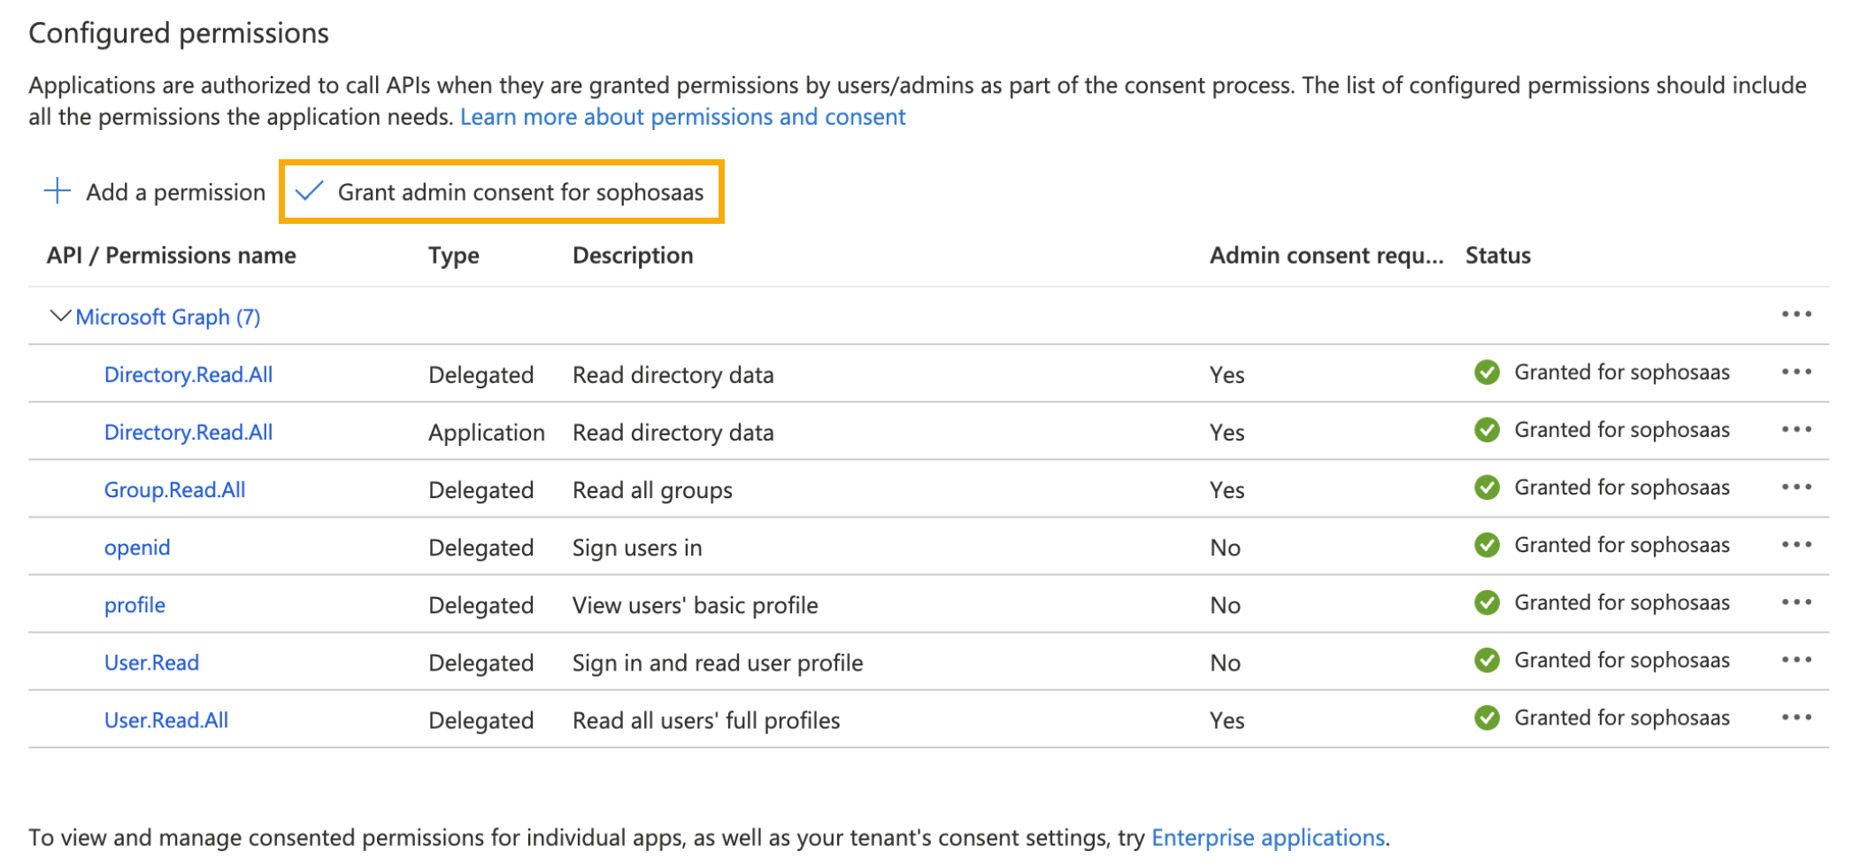The height and width of the screenshot is (867, 1853).
Task: Click the plus icon beside Add a permission
Action: tap(55, 191)
